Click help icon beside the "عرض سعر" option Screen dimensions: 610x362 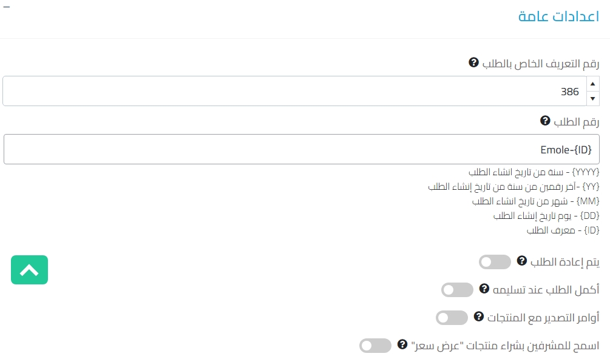pyautogui.click(x=402, y=344)
